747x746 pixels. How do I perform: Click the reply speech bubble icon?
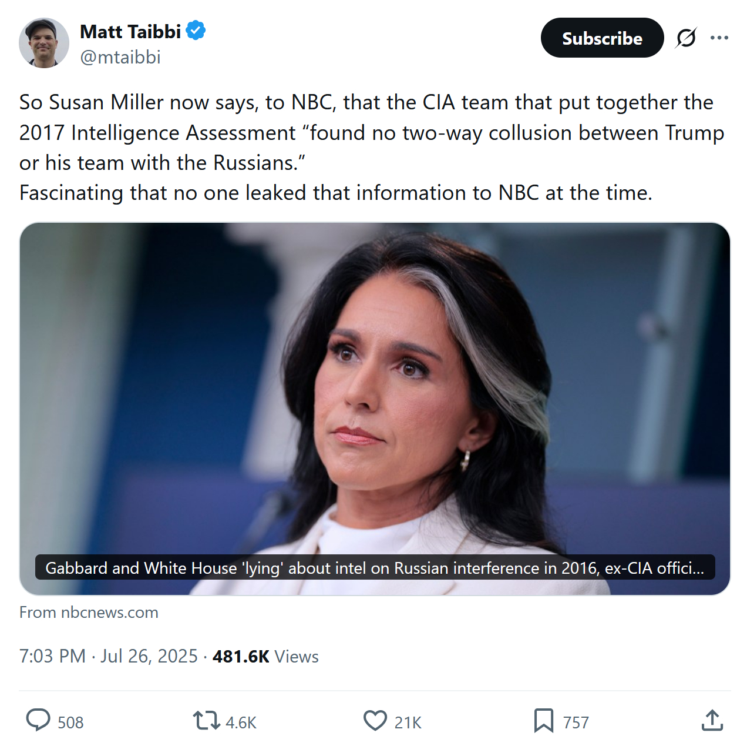(39, 720)
